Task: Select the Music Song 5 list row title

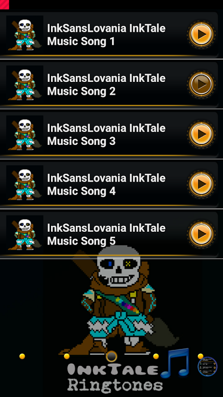Action: coord(106,234)
